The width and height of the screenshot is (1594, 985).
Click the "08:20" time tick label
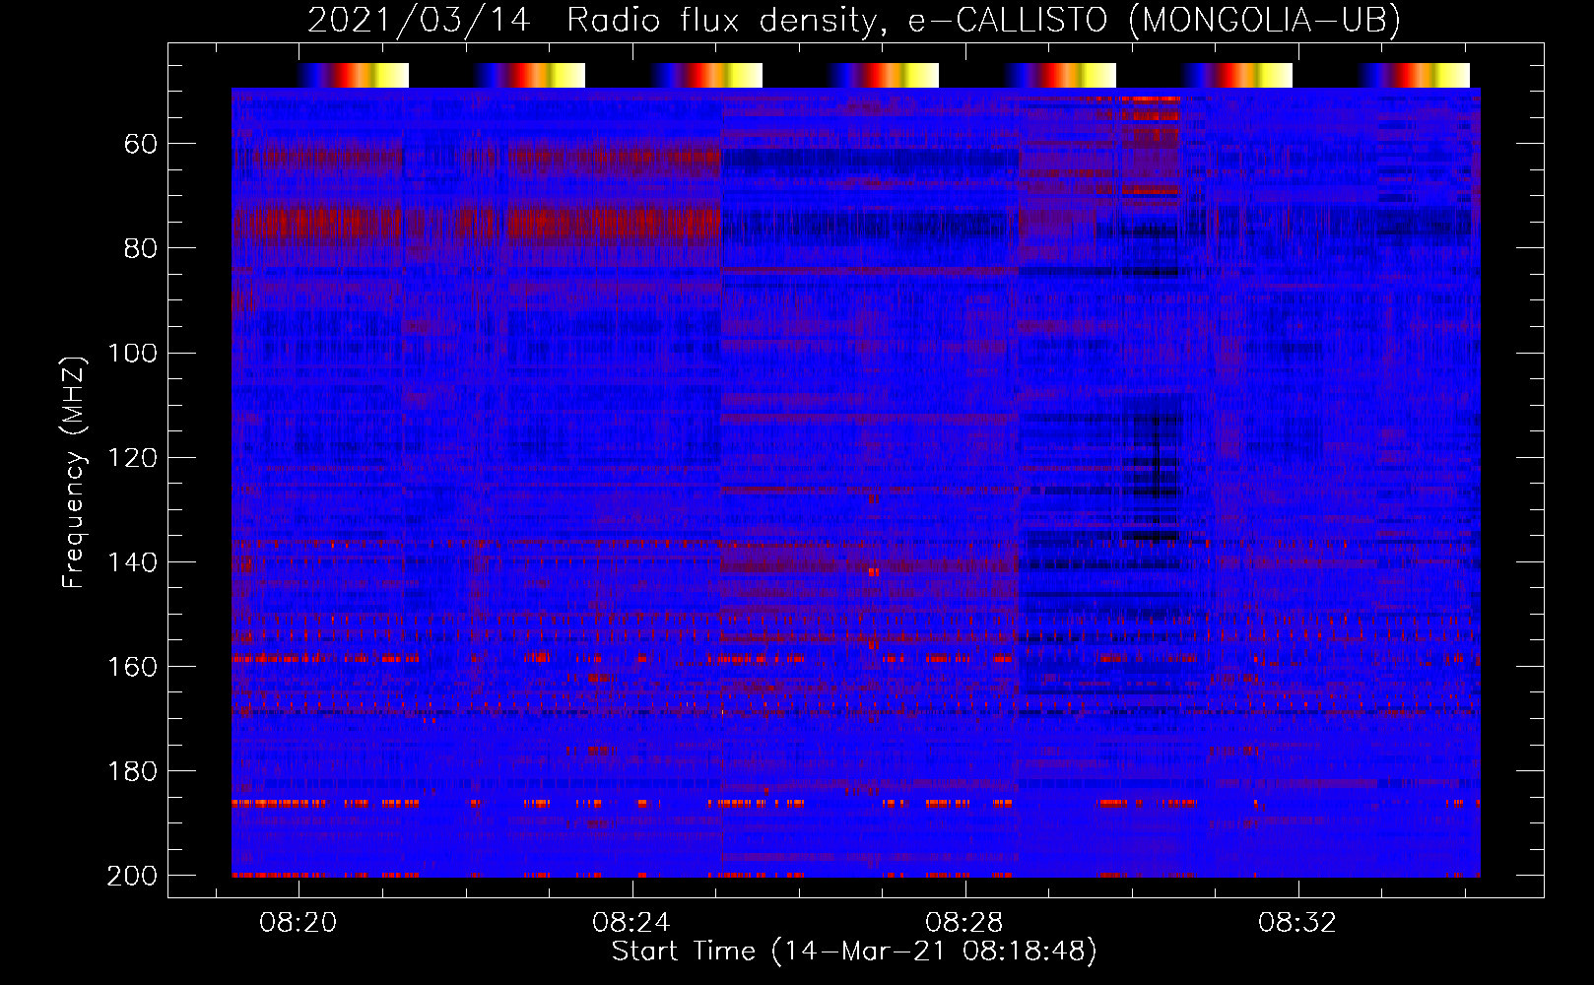(x=299, y=922)
